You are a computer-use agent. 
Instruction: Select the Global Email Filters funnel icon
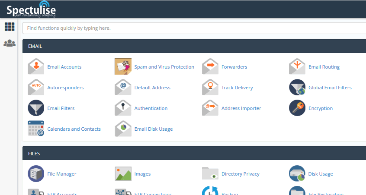pos(297,87)
